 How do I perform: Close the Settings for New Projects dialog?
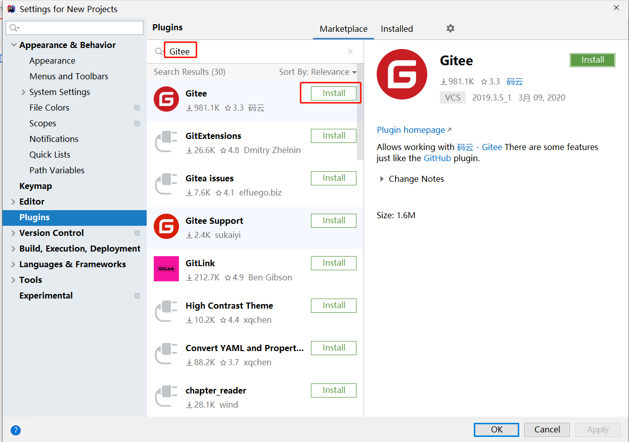[x=616, y=8]
